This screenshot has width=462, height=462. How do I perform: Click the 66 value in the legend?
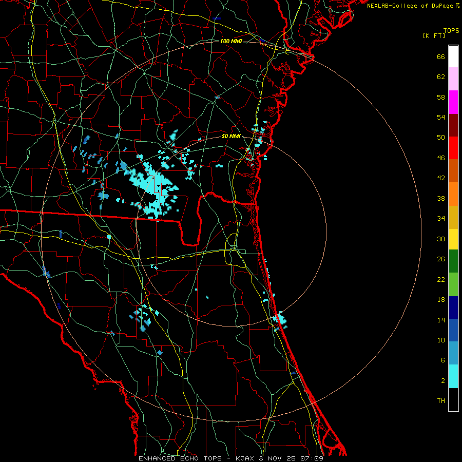click(441, 56)
